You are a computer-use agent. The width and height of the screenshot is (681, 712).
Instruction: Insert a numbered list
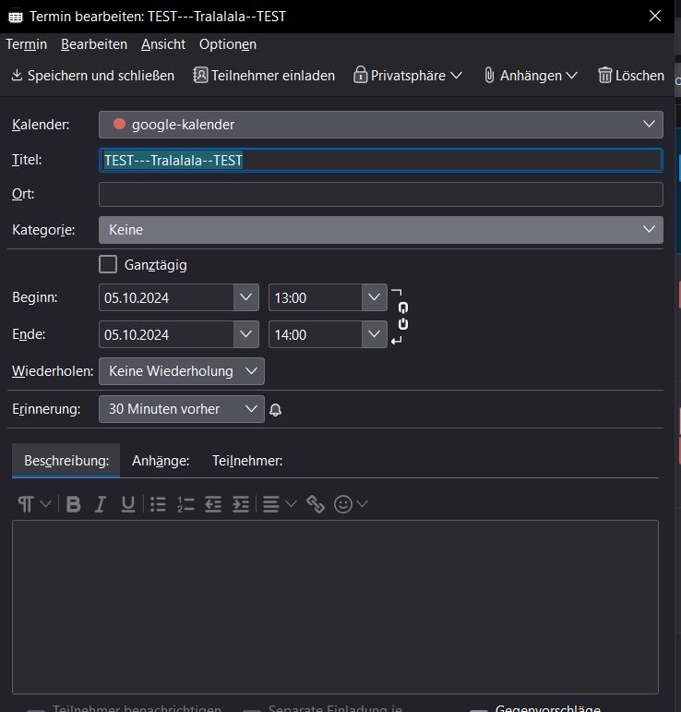pyautogui.click(x=185, y=504)
